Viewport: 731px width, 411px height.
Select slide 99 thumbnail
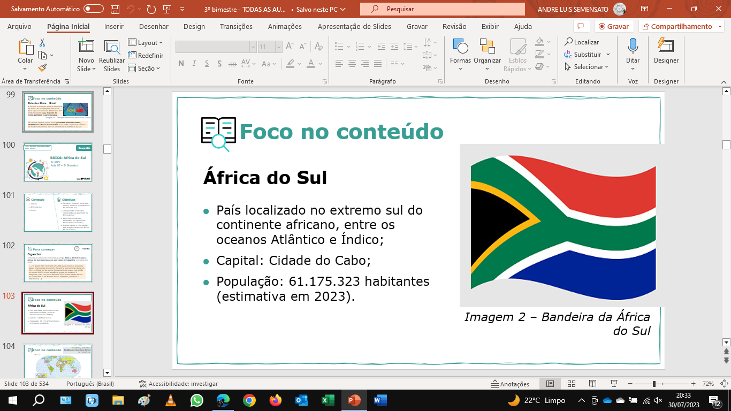[x=57, y=112]
